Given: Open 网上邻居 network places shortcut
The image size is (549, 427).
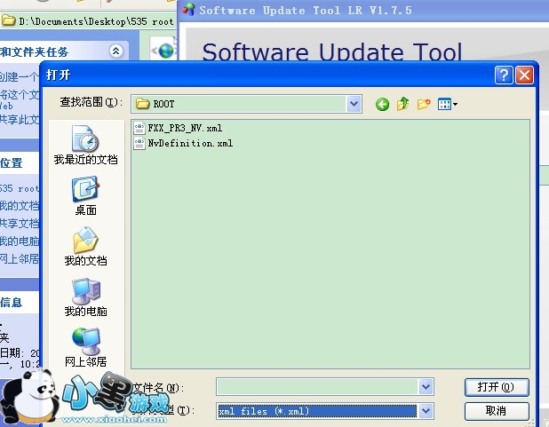Looking at the screenshot, I should coord(86,347).
